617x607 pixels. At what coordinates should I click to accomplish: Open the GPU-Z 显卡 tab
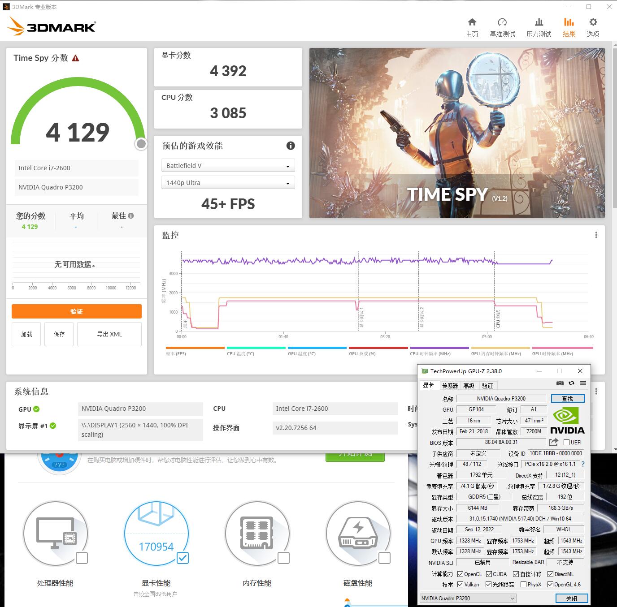[428, 385]
